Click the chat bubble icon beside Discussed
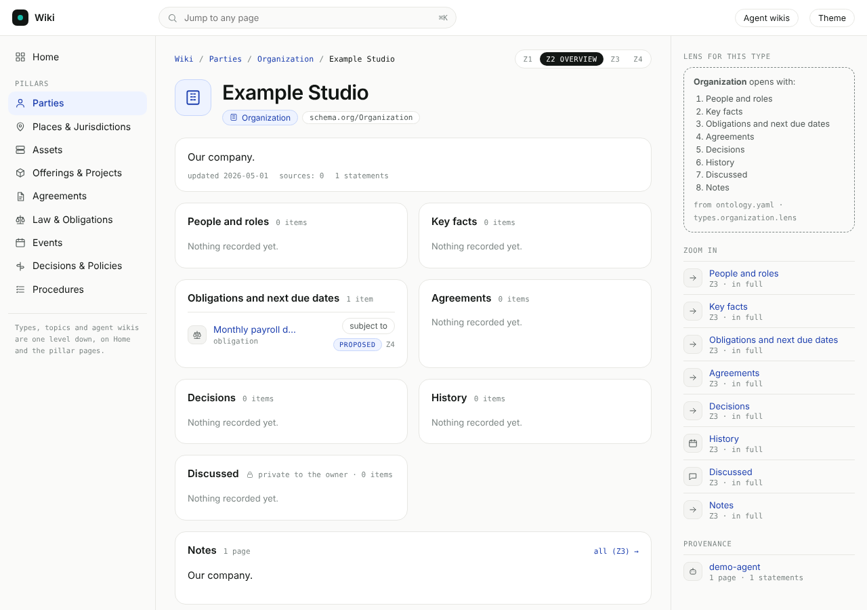 693,476
